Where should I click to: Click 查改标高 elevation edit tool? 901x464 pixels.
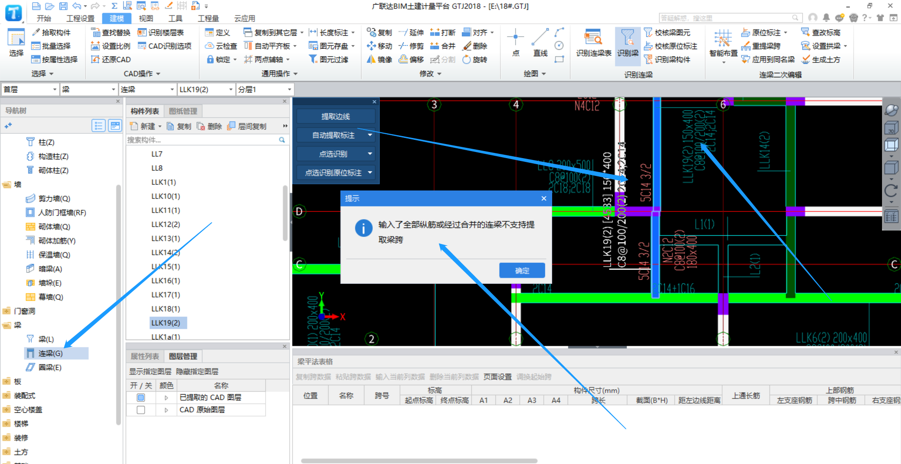tap(821, 32)
